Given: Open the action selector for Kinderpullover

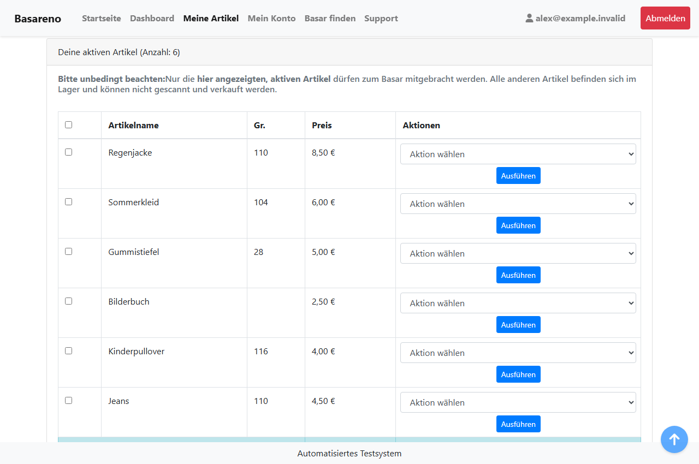Looking at the screenshot, I should point(518,353).
